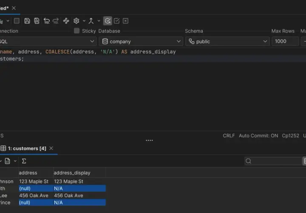Open the connection dropdown
This screenshot has width=306, height=213.
48,41
